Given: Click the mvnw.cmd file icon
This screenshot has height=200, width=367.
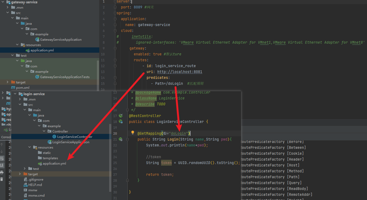Looking at the screenshot, I should point(26,195).
